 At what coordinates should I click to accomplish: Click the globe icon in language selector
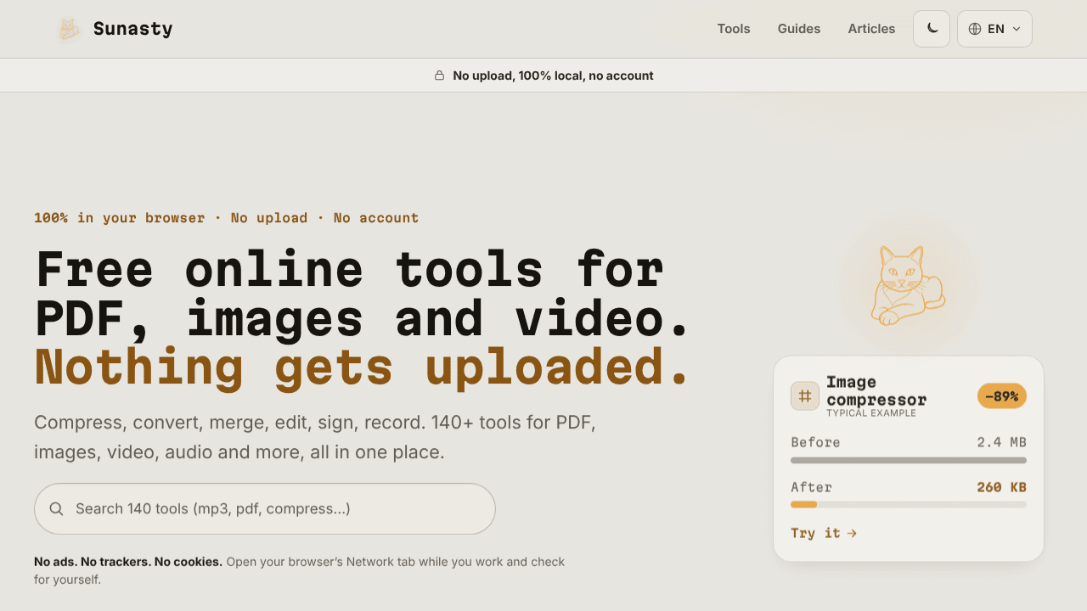click(975, 29)
